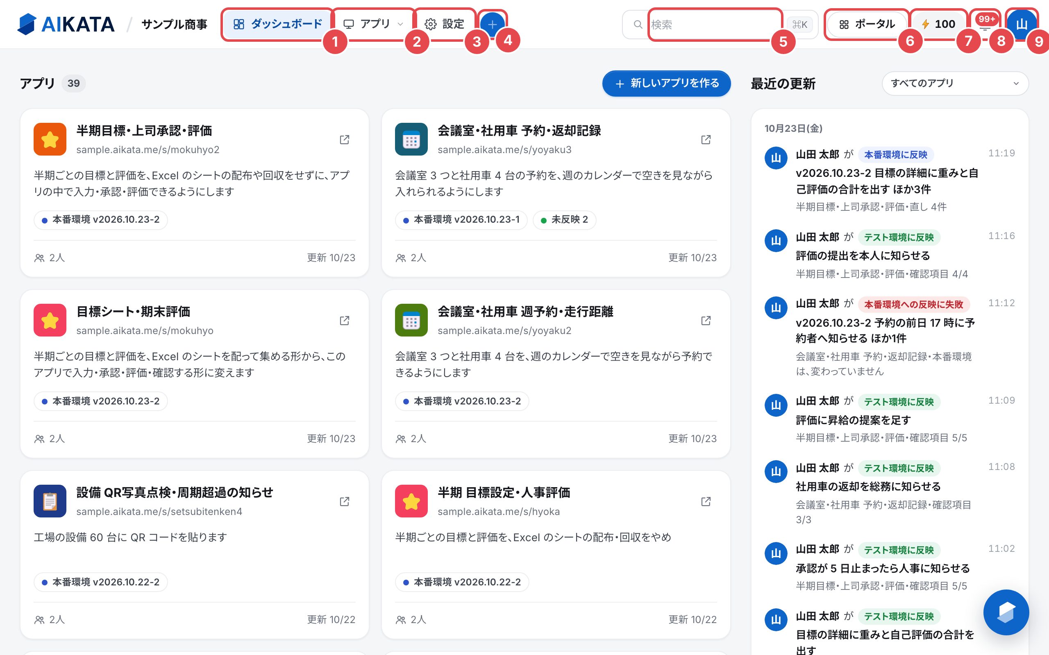Open the ポータル button
Image resolution: width=1049 pixels, height=655 pixels.
click(x=867, y=24)
